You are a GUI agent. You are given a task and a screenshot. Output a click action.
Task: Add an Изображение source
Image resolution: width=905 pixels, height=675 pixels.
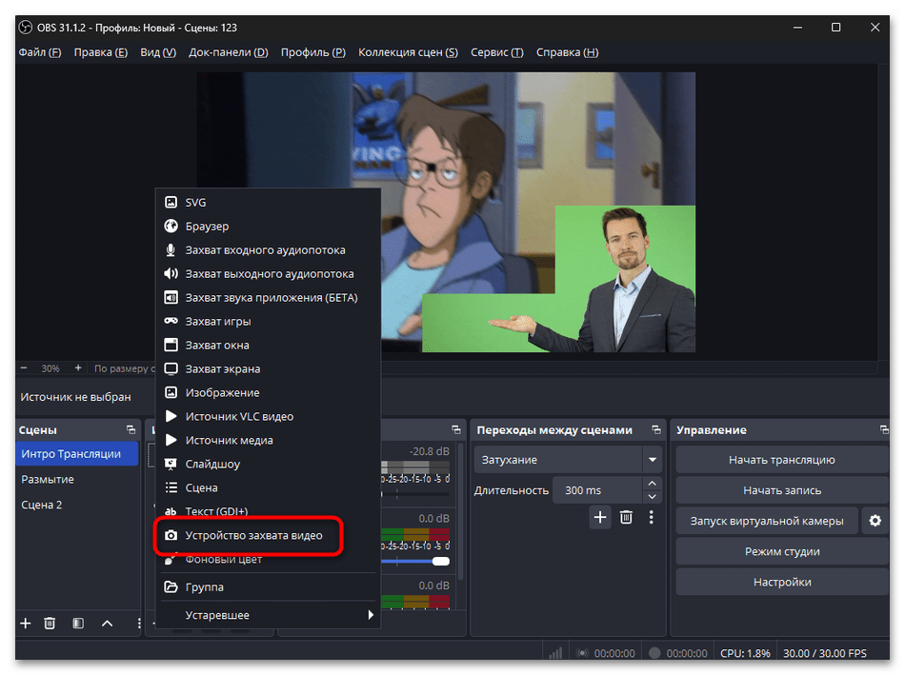coord(268,392)
